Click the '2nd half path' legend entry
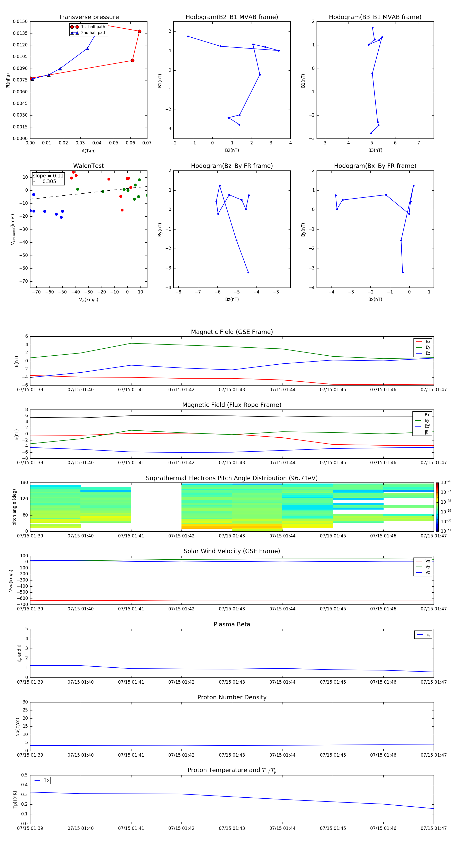This screenshot has width=464, height=851. [88, 33]
